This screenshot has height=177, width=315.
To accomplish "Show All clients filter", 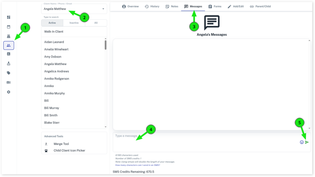I will pyautogui.click(x=96, y=23).
